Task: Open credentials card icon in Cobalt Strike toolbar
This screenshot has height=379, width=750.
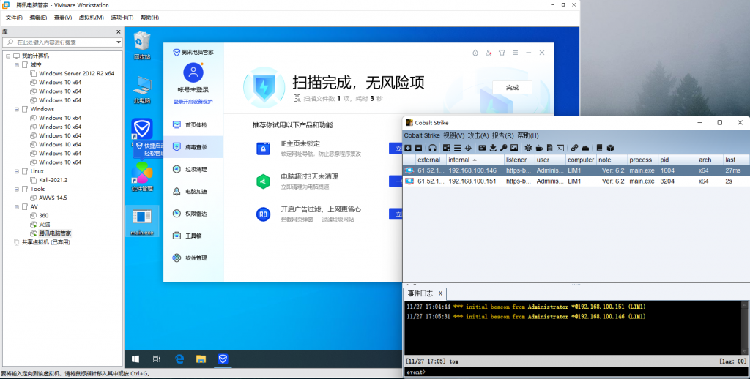Action: (x=482, y=148)
